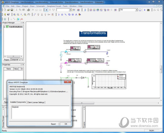Close the Project Manager panel
This screenshot has width=164, height=133.
pyautogui.click(x=23, y=23)
